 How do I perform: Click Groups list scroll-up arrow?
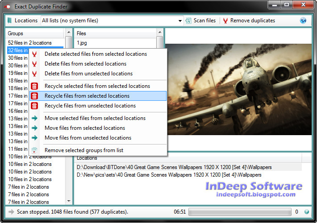69,32
